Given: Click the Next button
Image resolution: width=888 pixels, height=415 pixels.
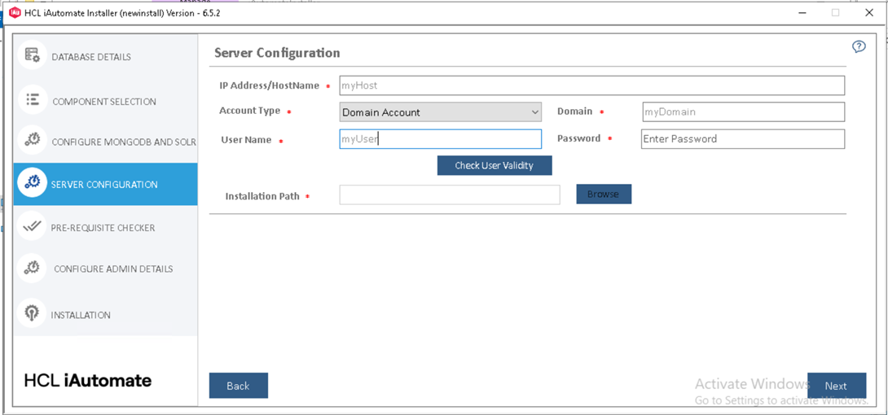Looking at the screenshot, I should [837, 386].
